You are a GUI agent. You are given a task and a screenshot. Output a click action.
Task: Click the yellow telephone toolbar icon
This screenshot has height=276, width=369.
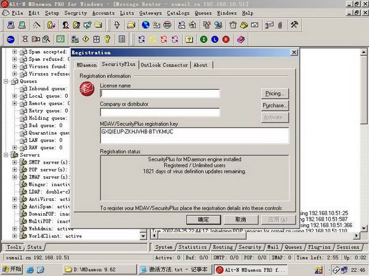coord(244,25)
